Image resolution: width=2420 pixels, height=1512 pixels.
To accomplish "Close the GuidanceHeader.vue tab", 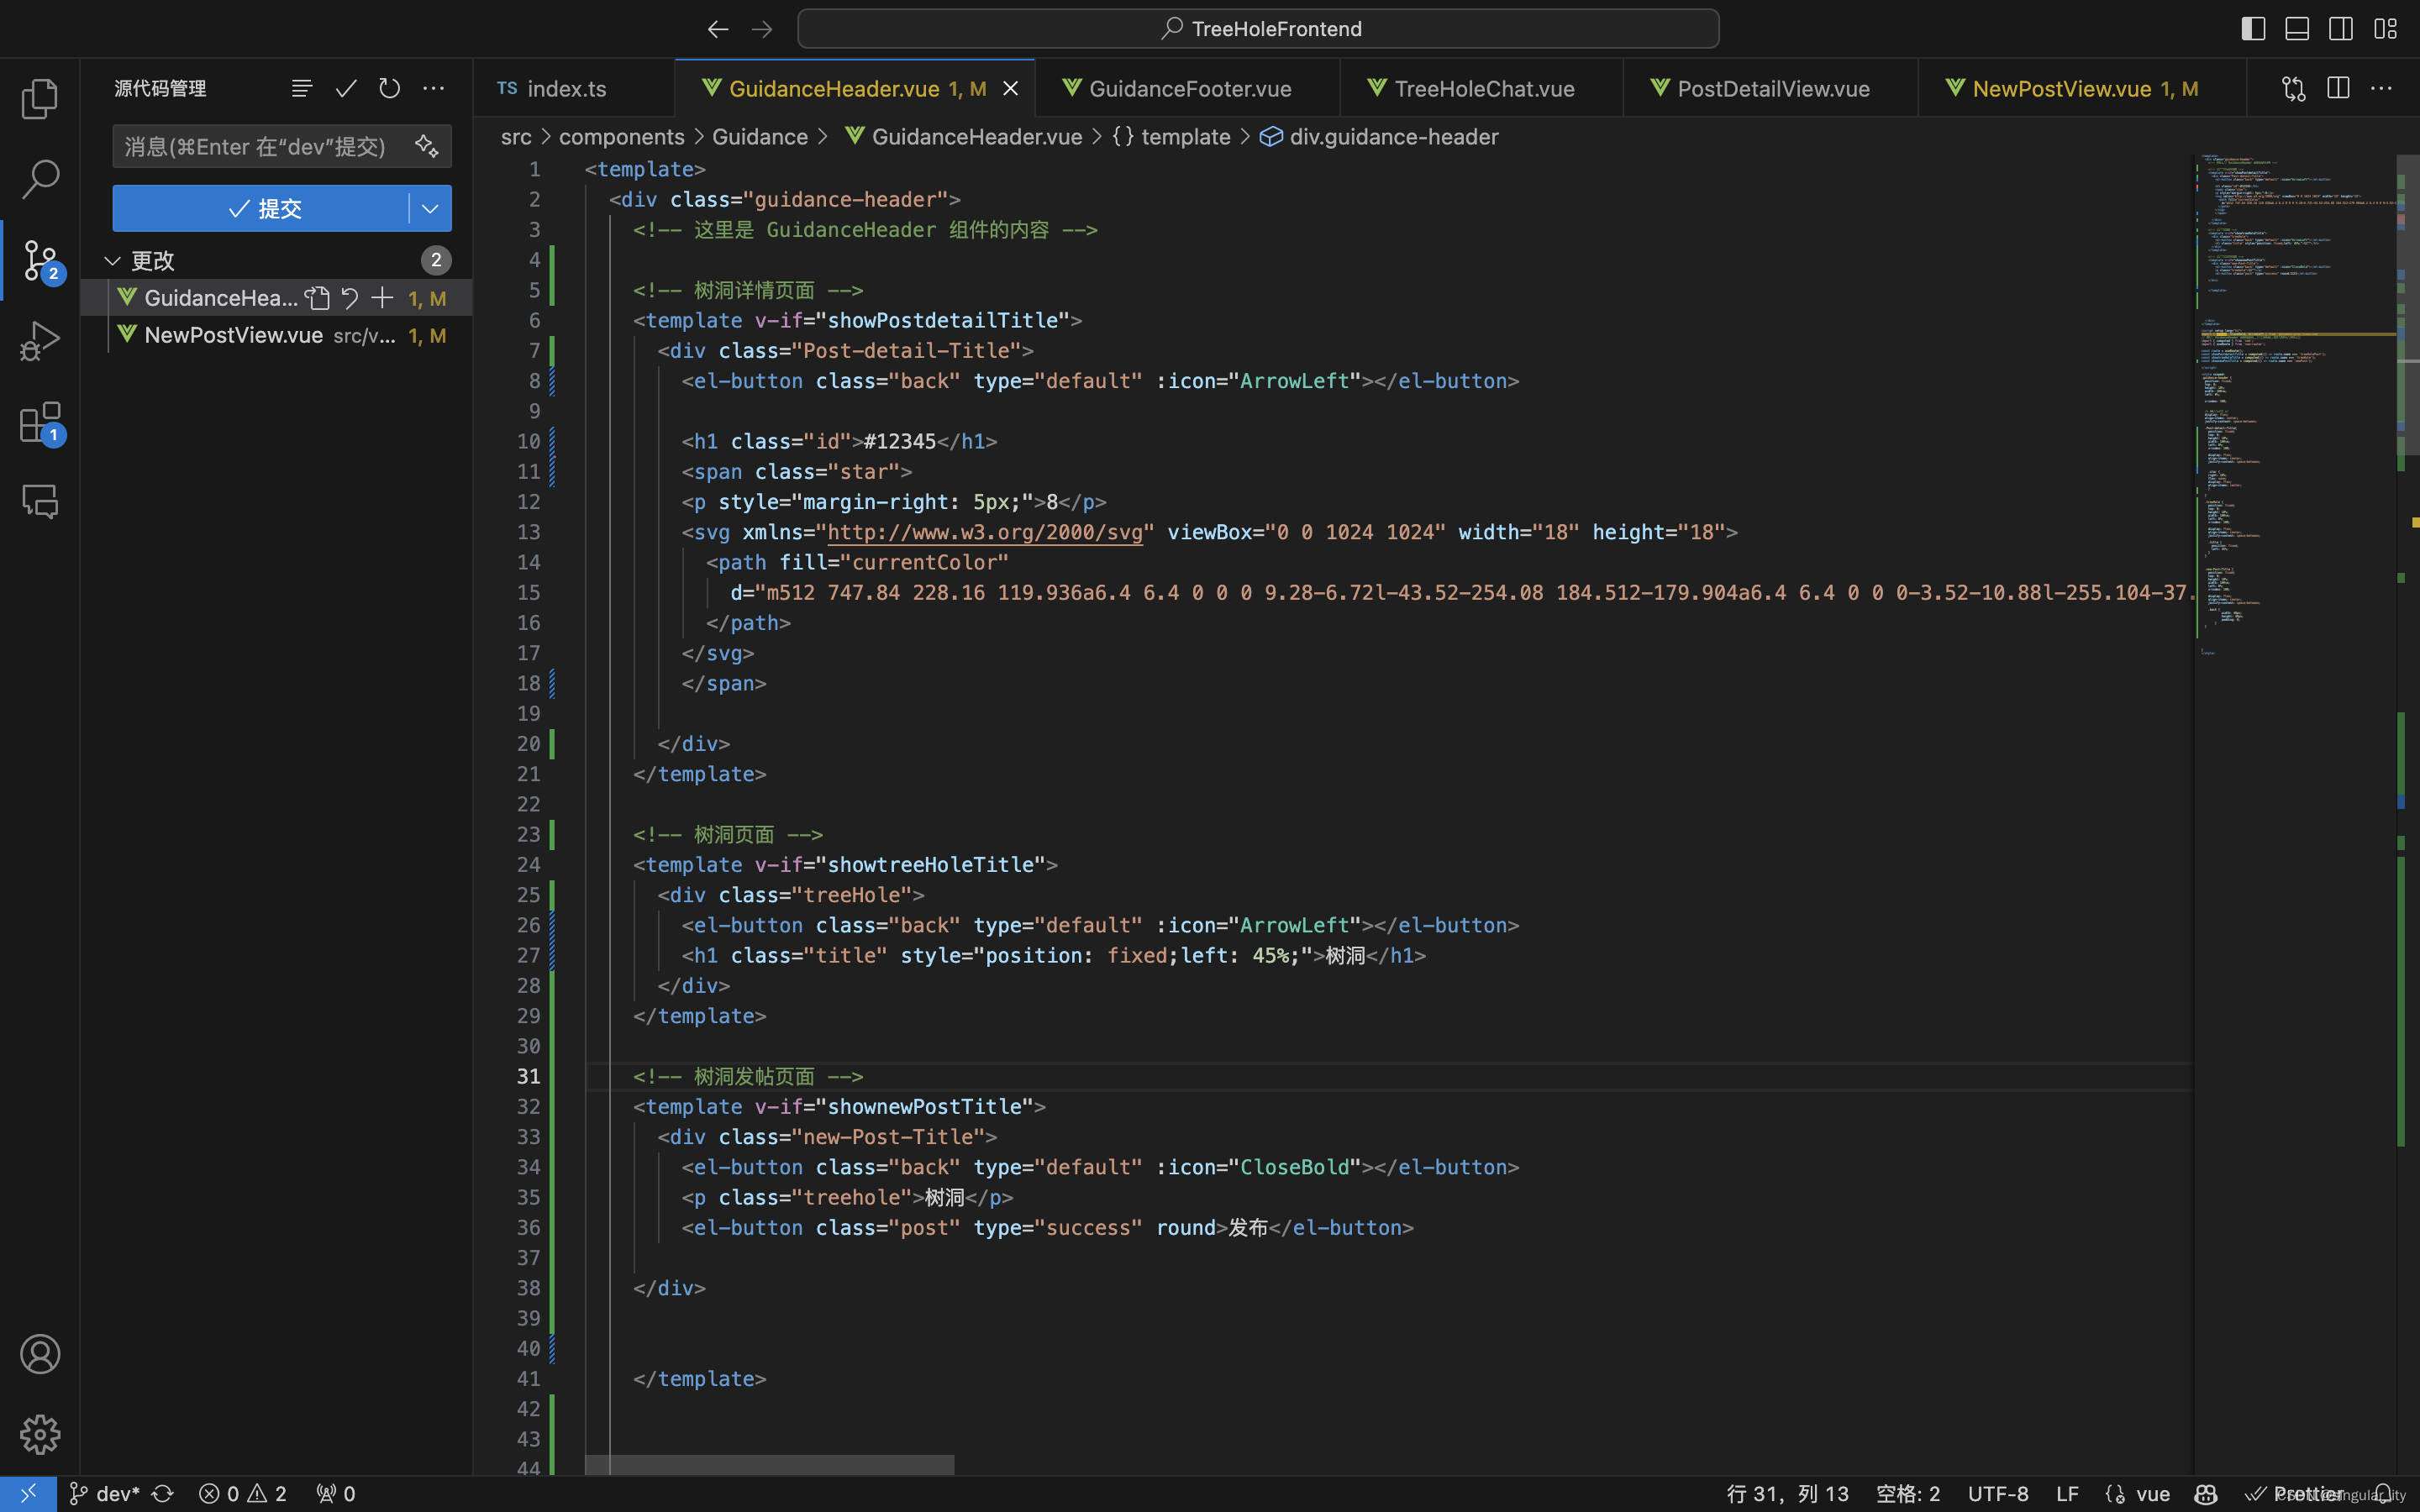I will tap(1011, 89).
